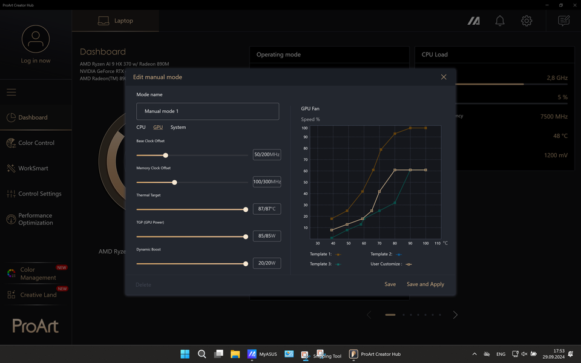Click the Base Clock Offset slider handle
The height and width of the screenshot is (363, 581).
coord(166,155)
